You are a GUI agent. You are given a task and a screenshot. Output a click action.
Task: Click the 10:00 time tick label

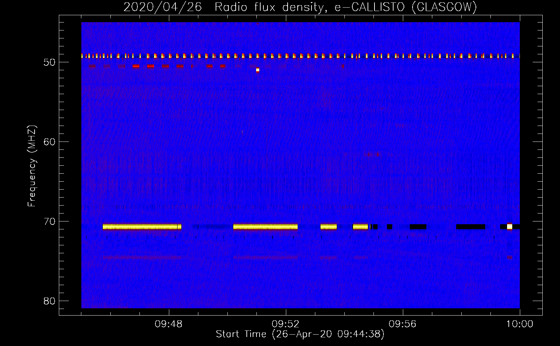[520, 325]
